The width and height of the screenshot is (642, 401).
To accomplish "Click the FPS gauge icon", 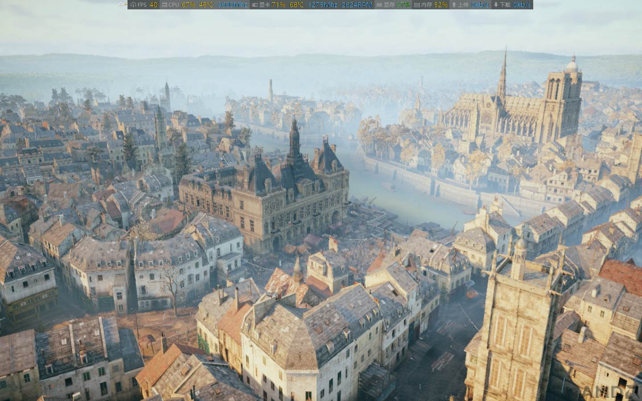I will tap(133, 5).
